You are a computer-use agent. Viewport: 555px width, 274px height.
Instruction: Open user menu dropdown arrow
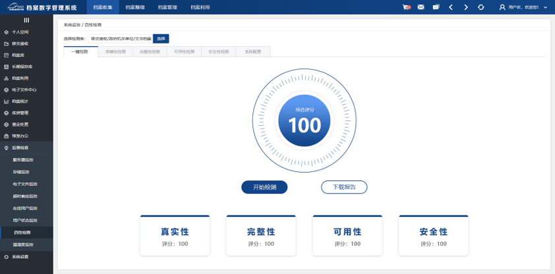point(545,7)
